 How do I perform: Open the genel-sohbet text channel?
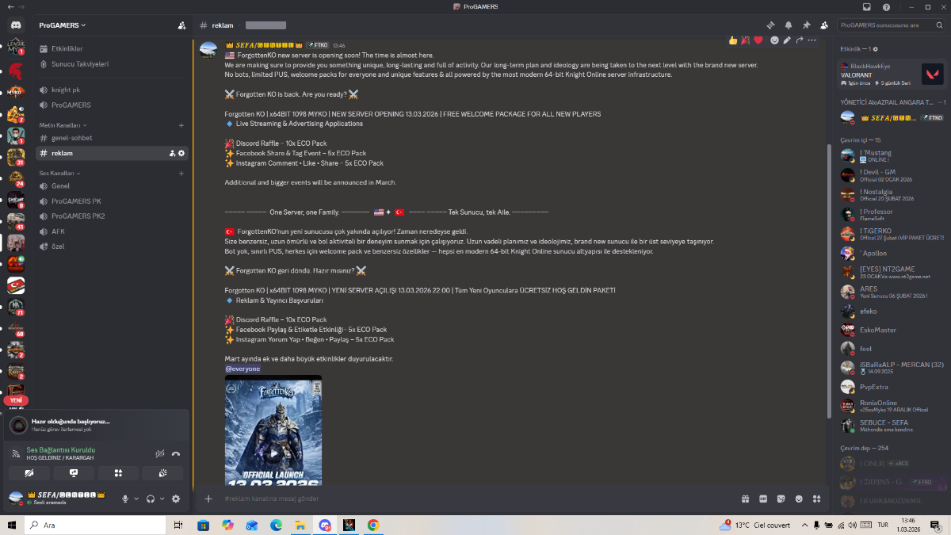[71, 138]
